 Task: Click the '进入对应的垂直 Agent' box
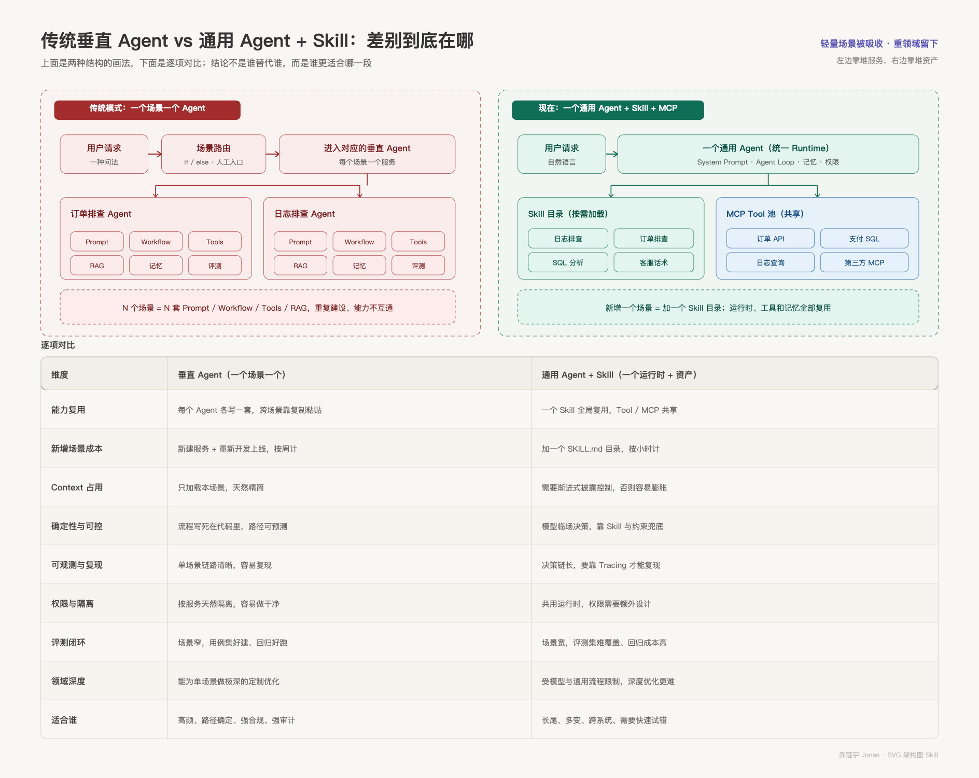(x=367, y=154)
